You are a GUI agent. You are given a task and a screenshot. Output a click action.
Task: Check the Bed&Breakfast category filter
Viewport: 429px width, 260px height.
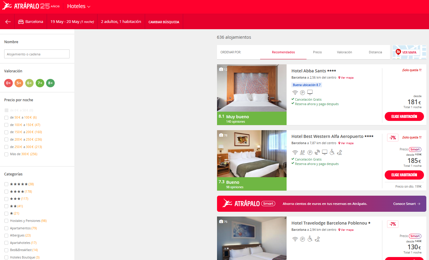6,250
